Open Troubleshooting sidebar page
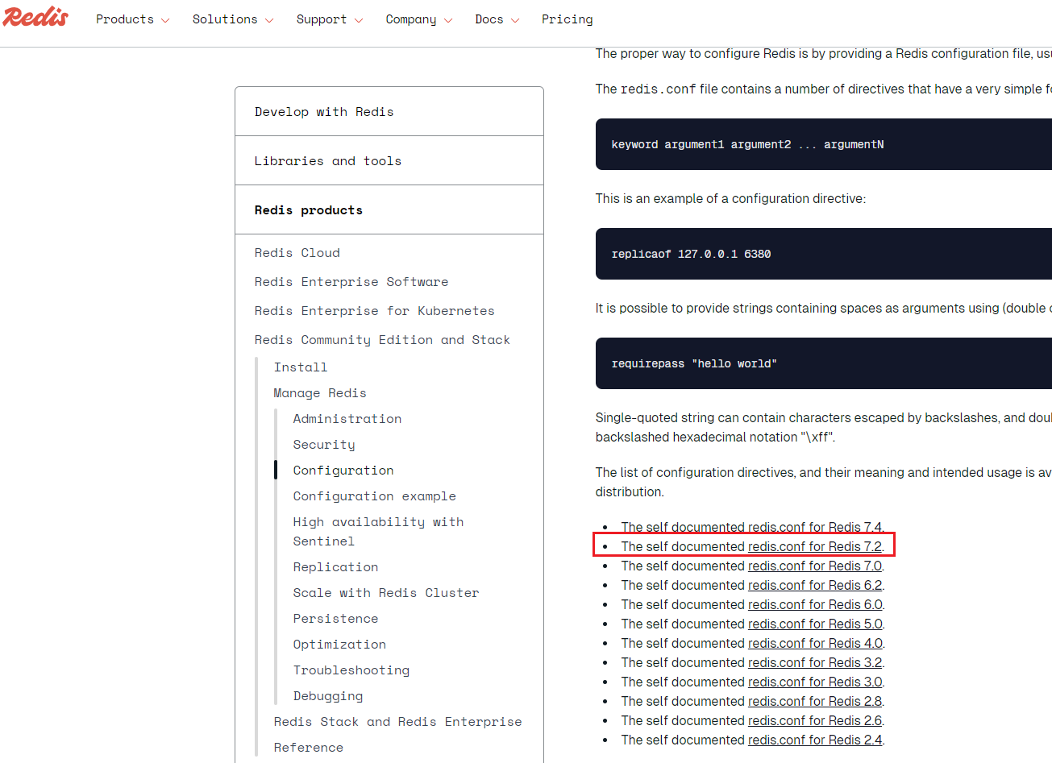Screen dimensions: 1052x763 tap(351, 670)
